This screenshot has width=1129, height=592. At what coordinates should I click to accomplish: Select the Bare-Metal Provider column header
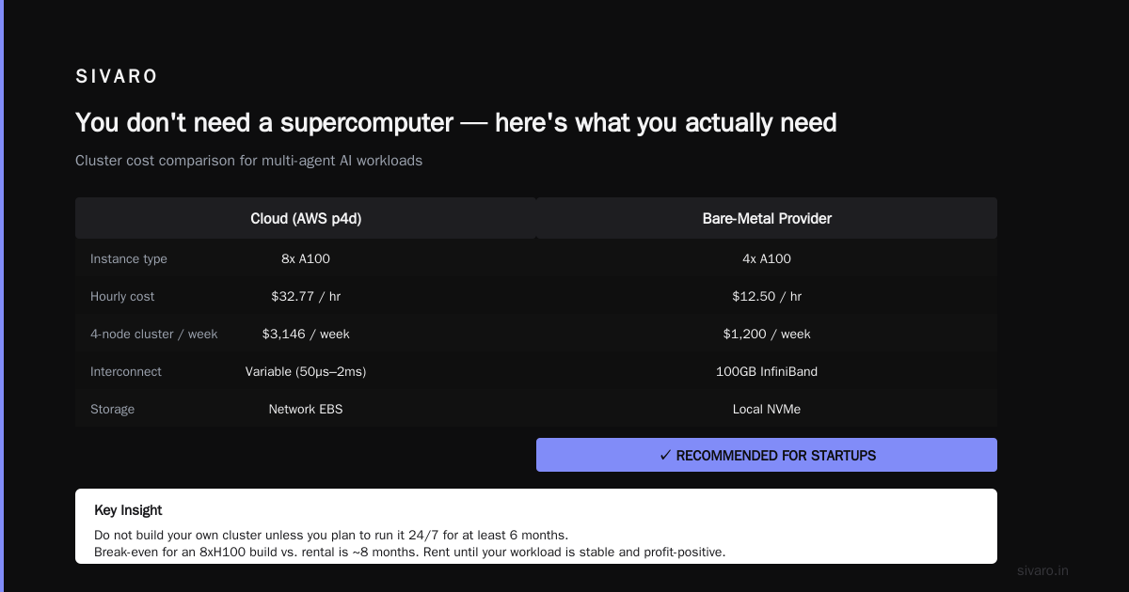(x=767, y=218)
